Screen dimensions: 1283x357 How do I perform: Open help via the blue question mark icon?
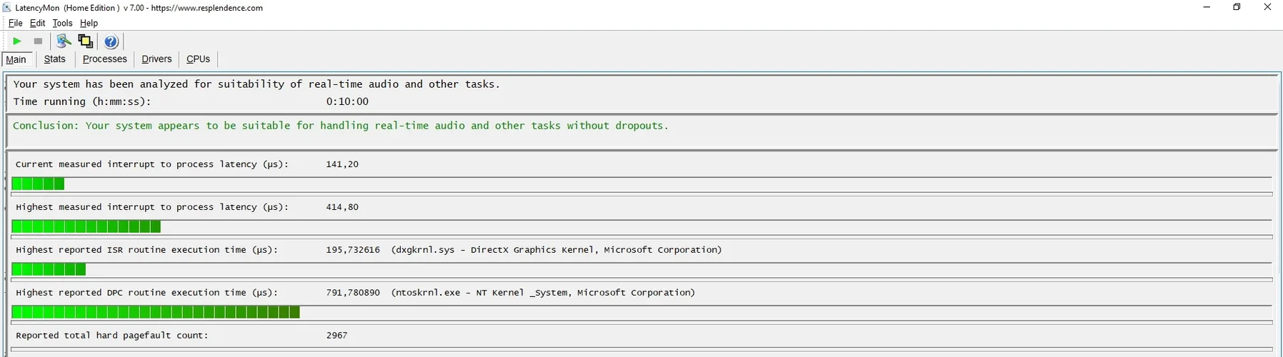click(x=111, y=41)
